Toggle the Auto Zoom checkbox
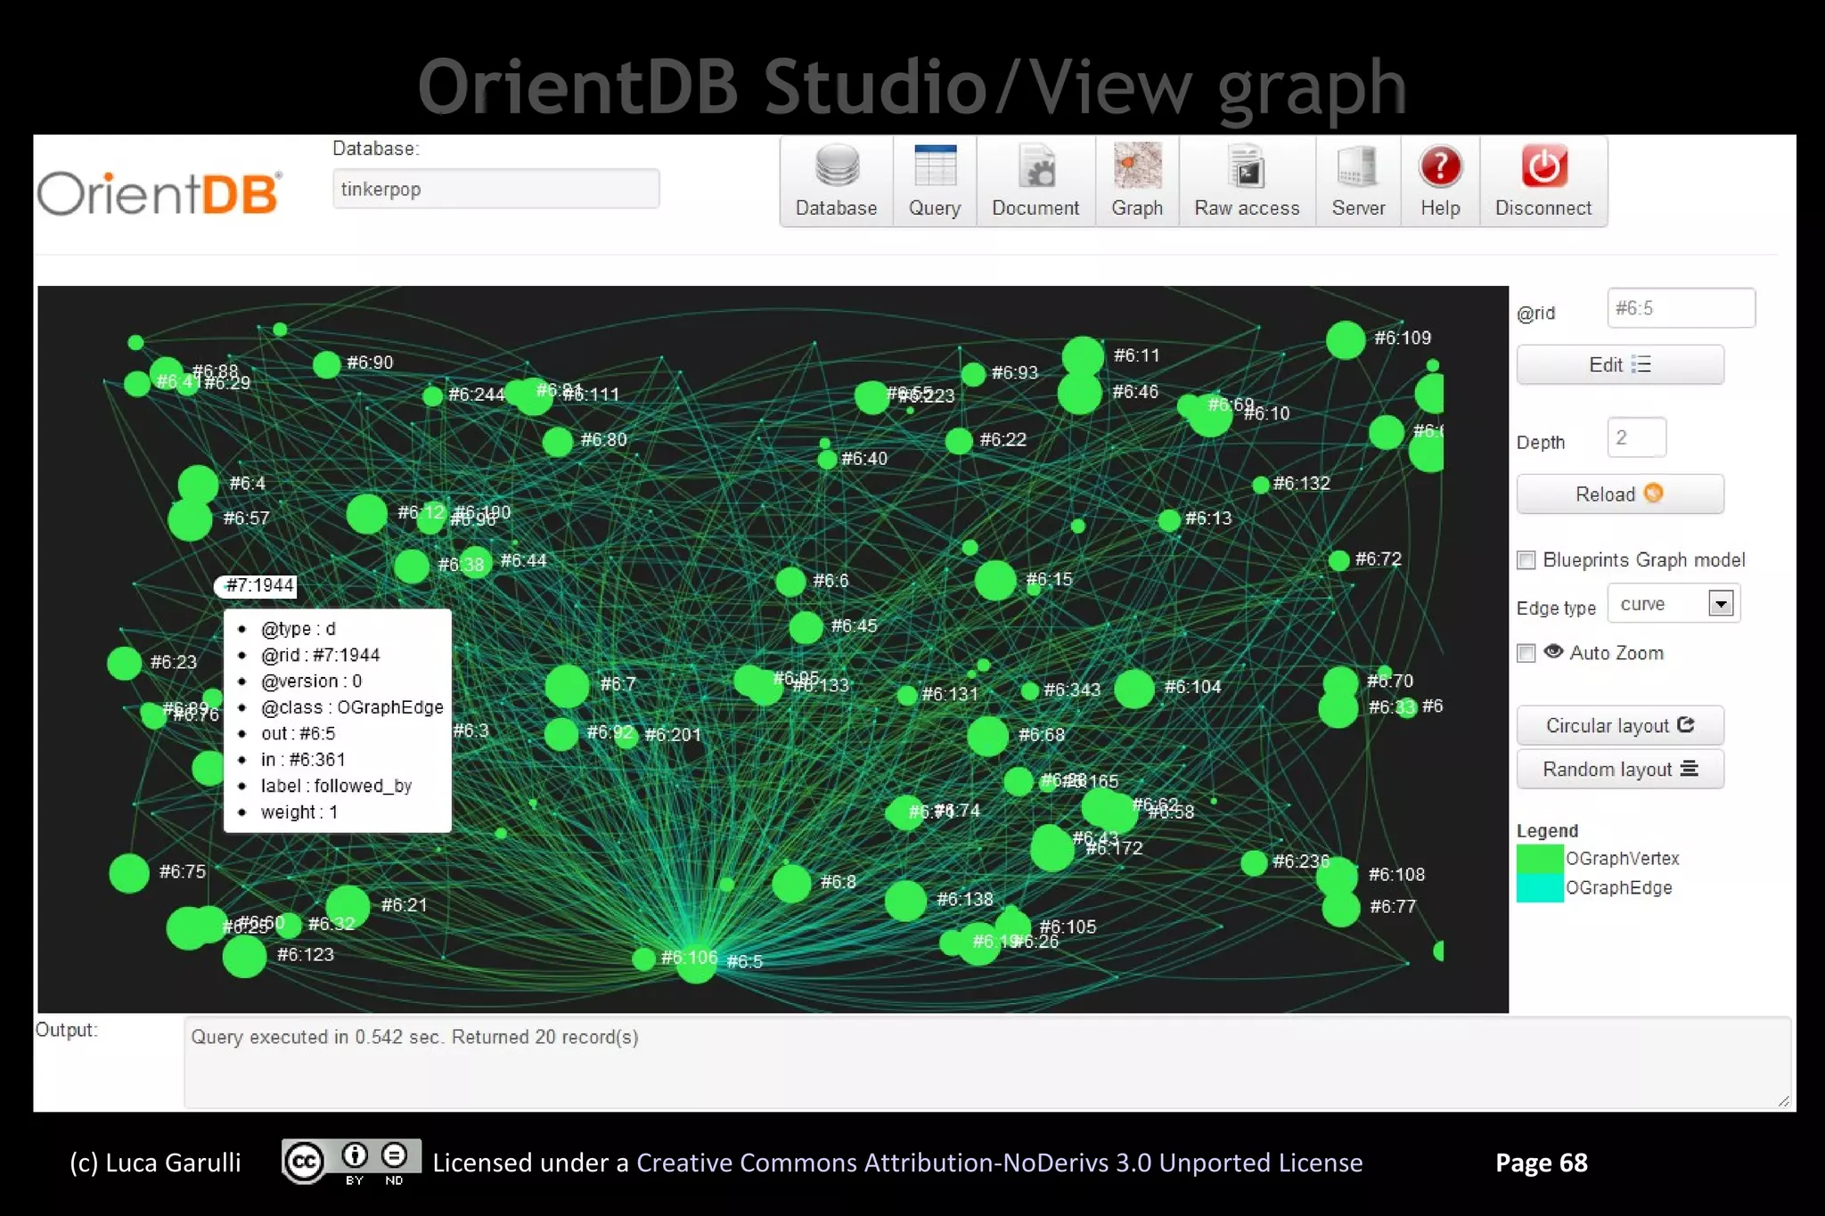The image size is (1825, 1216). click(x=1526, y=653)
